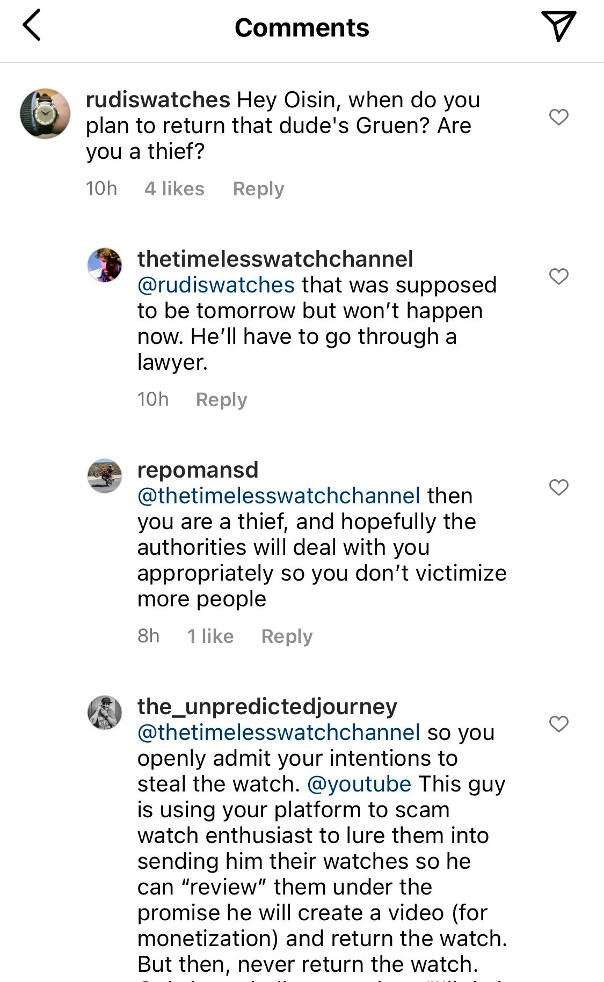Viewport: 604px width, 982px height.
Task: Open thetimelesswatchchannel avatar
Action: [x=105, y=265]
